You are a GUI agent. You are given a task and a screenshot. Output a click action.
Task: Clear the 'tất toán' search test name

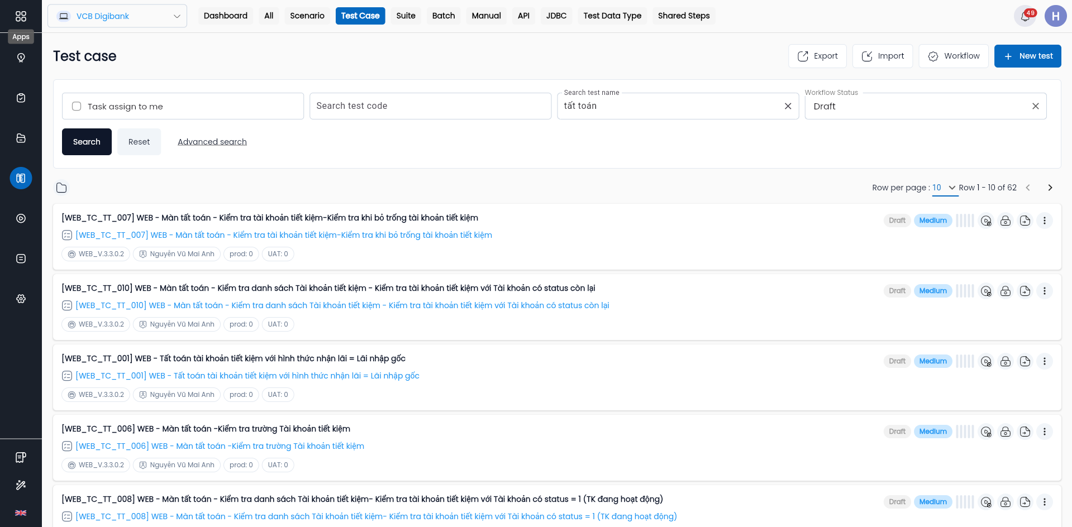(788, 106)
